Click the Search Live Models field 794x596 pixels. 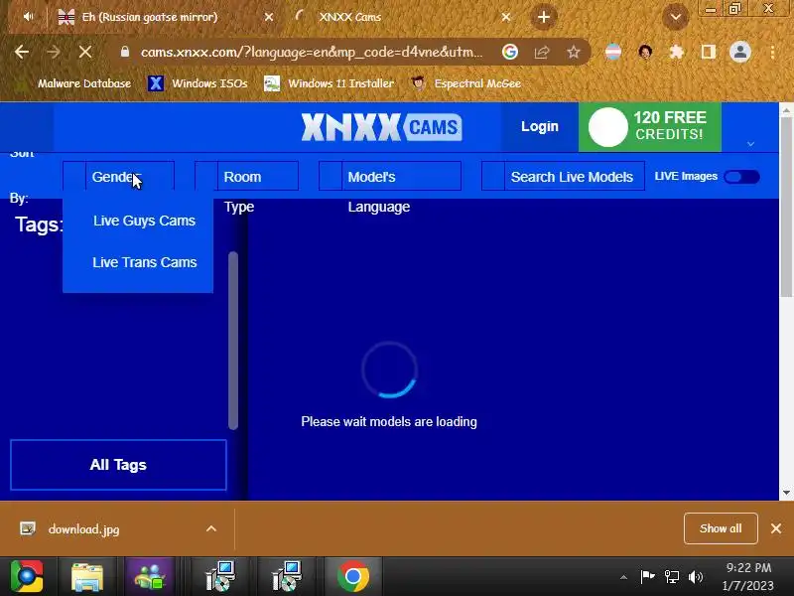(x=563, y=177)
